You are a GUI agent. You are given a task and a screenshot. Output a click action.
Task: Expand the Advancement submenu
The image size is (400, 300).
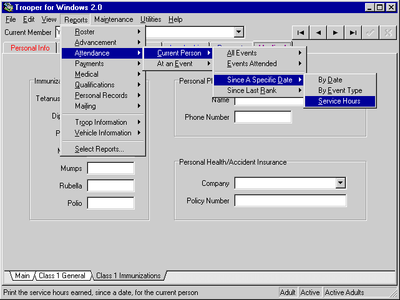coord(104,42)
